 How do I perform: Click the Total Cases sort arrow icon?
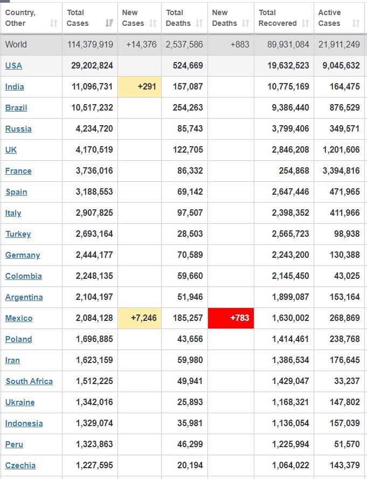coord(109,23)
